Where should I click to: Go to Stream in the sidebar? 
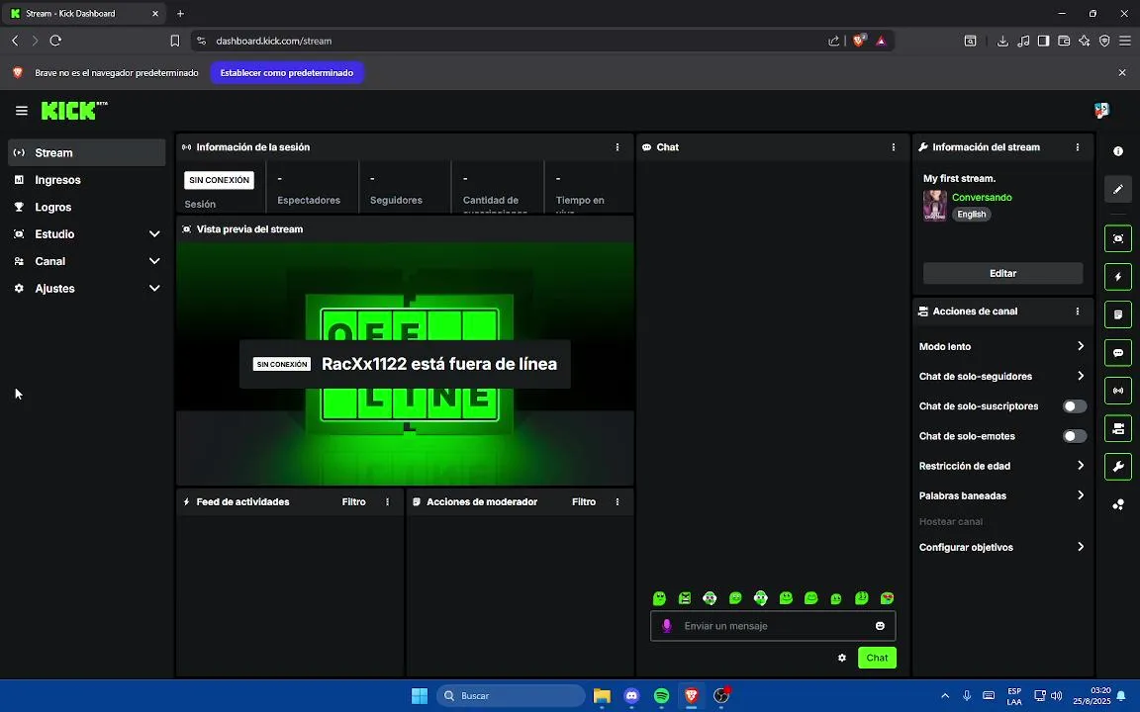pyautogui.click(x=86, y=152)
